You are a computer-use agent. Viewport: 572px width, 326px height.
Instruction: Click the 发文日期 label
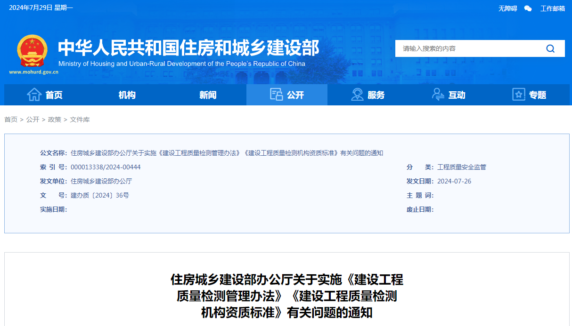point(420,181)
